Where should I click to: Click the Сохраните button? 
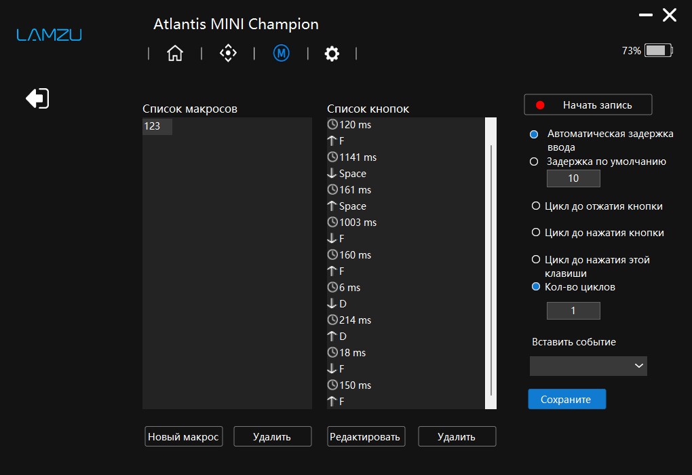(x=566, y=399)
